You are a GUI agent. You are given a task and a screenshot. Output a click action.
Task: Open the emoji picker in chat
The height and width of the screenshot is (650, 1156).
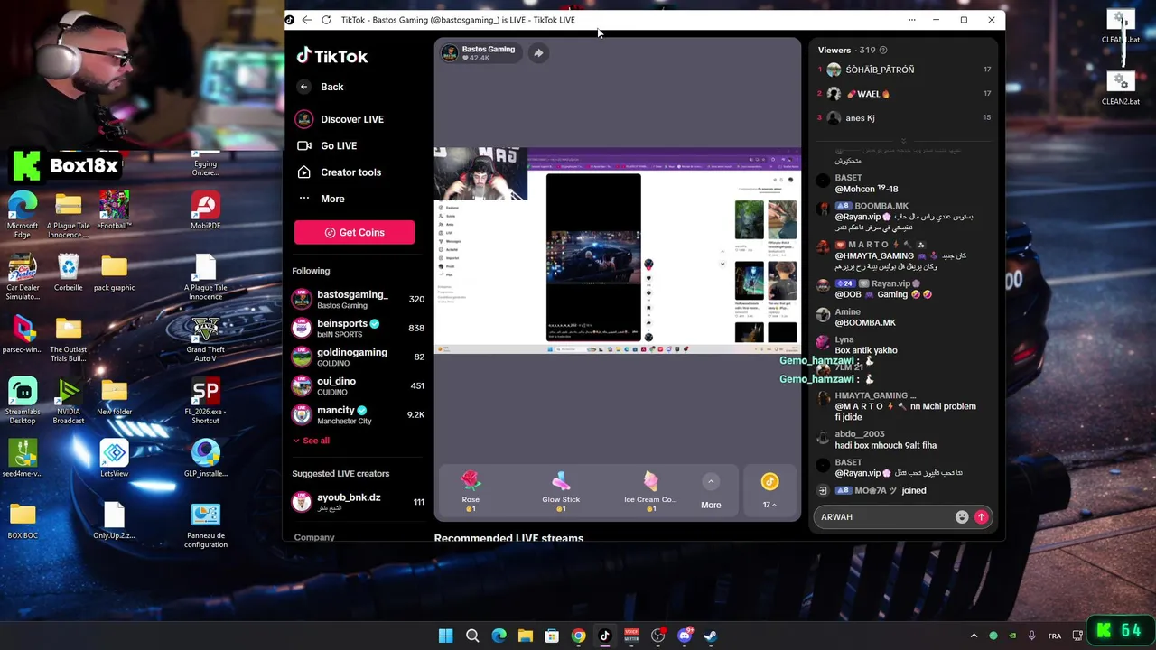962,517
